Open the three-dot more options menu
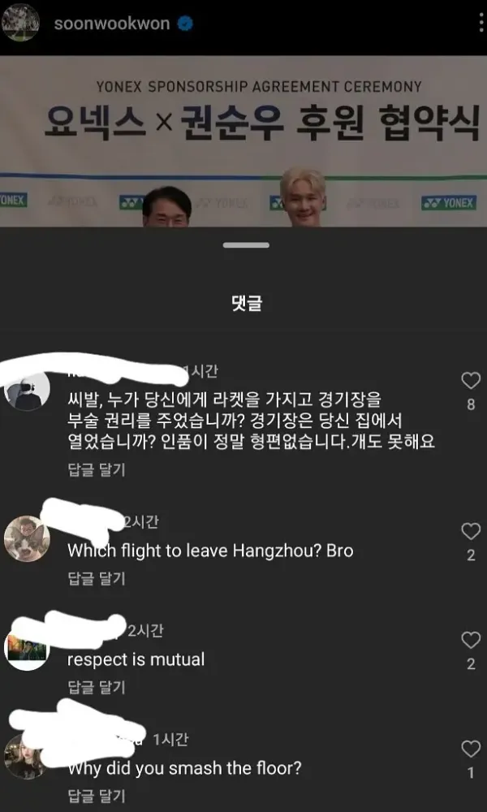Image resolution: width=487 pixels, height=812 pixels. (481, 24)
